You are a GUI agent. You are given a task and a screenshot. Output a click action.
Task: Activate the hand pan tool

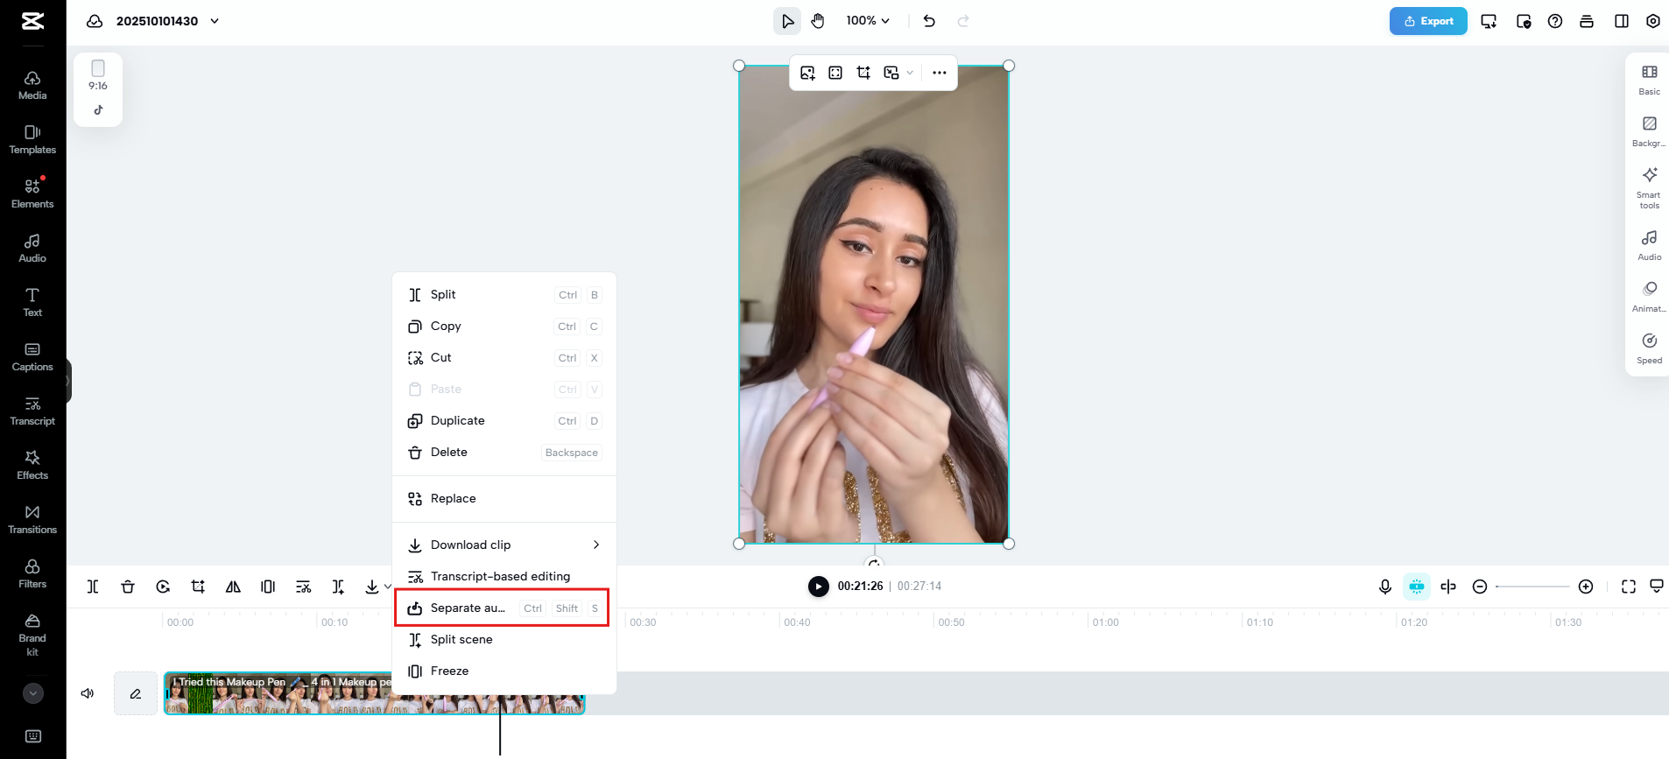pos(818,21)
